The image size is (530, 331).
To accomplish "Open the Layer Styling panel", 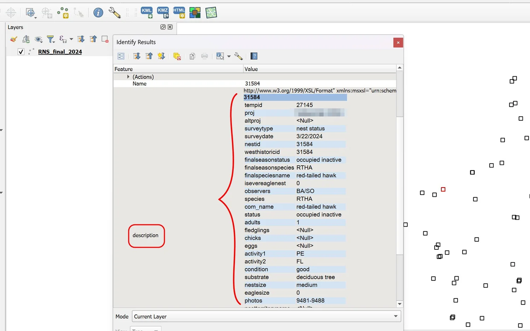I will coord(13,39).
